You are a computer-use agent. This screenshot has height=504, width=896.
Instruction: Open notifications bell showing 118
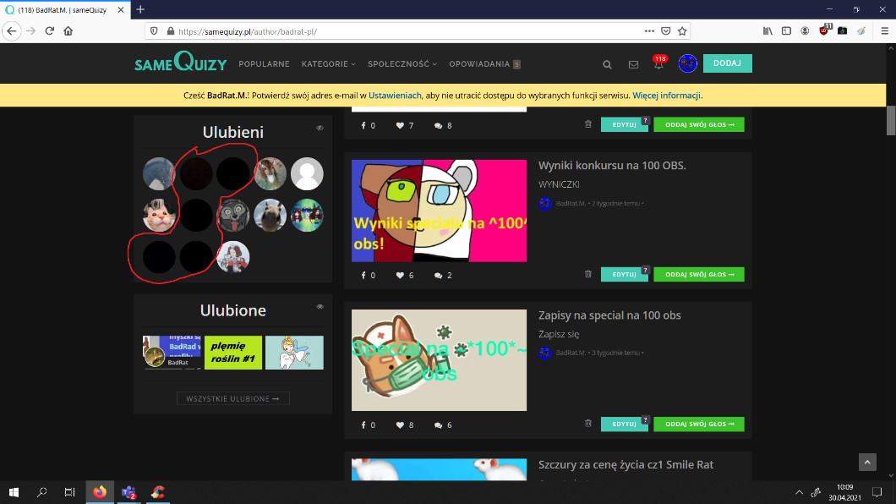(658, 64)
